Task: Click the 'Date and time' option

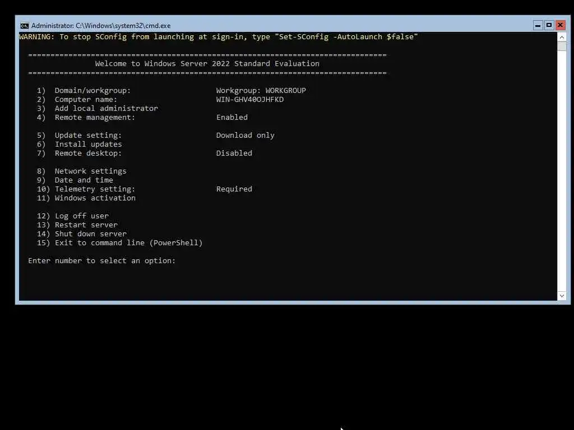Action: pyautogui.click(x=75, y=180)
